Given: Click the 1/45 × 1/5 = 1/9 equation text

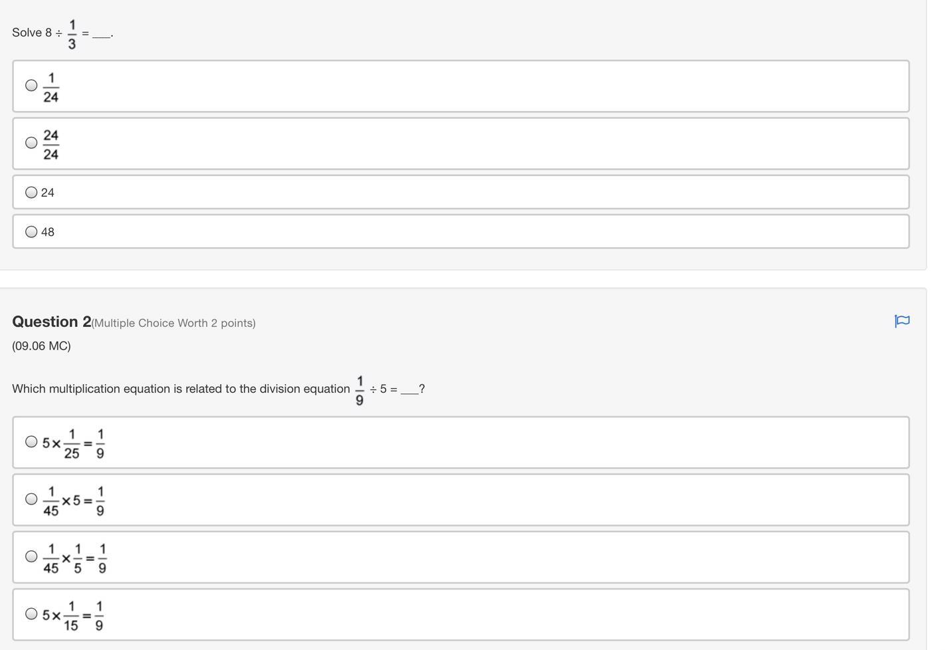Looking at the screenshot, I should click(x=74, y=559).
